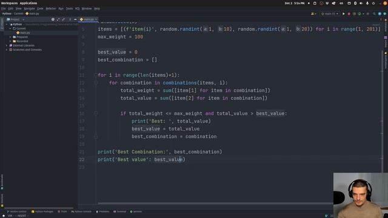Click 'max_weight = 100' line in editor
Viewport: 388px width, 218px height.
coord(120,37)
